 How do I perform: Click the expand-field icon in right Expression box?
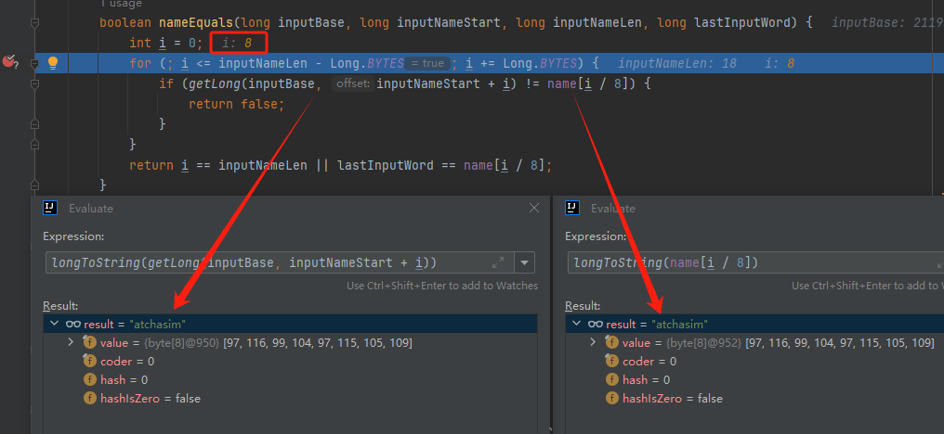coord(940,264)
